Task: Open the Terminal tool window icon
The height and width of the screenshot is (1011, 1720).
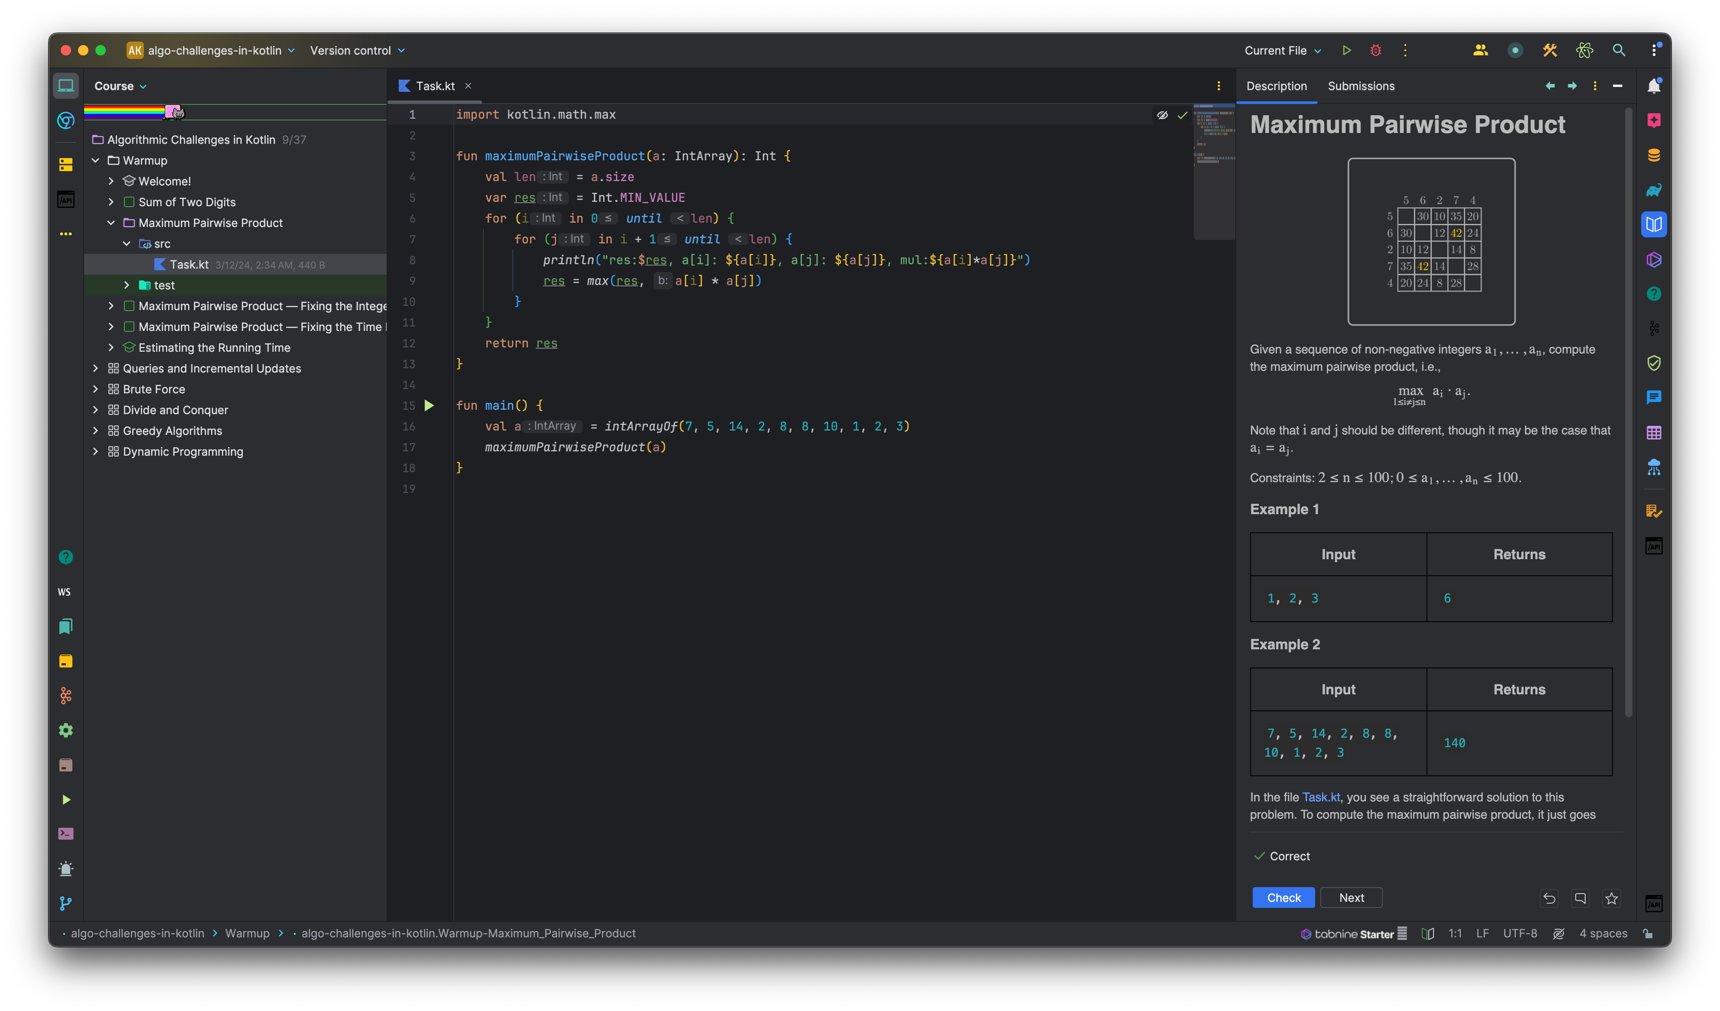Action: (x=65, y=834)
